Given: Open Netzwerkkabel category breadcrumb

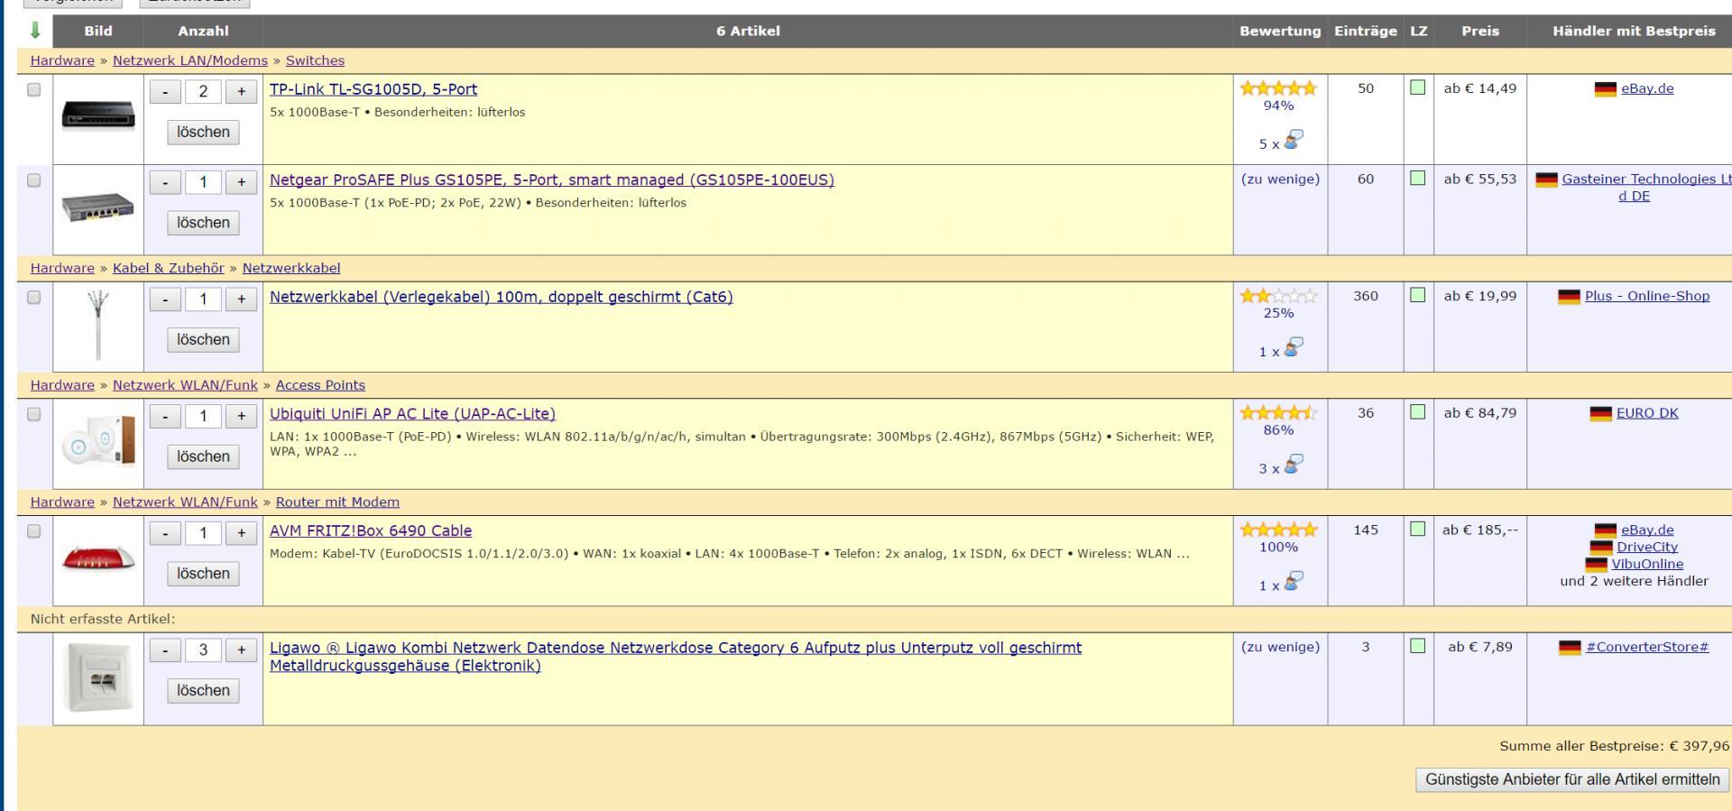Looking at the screenshot, I should point(291,268).
